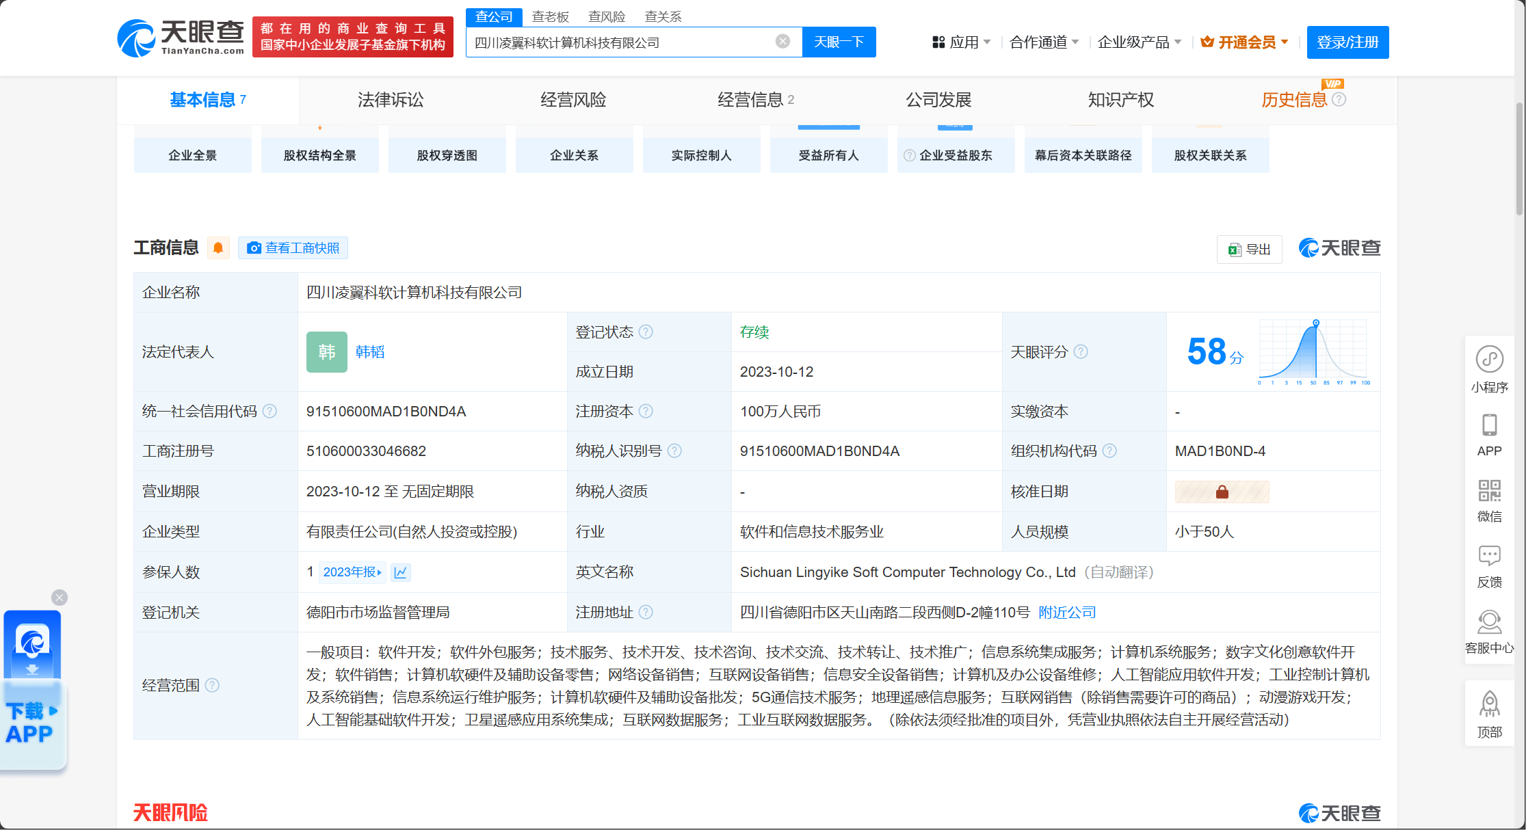Open 股权关联关系 button
The width and height of the screenshot is (1526, 830).
[x=1211, y=155]
